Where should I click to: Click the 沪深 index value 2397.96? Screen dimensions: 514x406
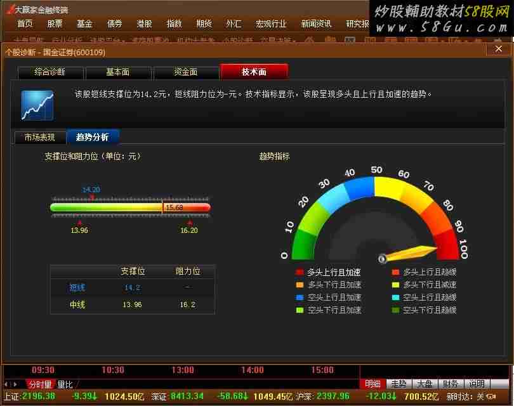click(x=333, y=396)
